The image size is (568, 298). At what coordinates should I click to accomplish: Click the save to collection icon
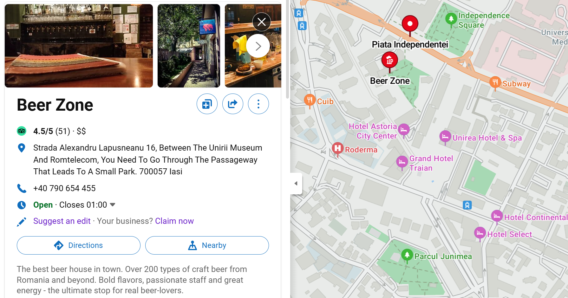coord(207,104)
